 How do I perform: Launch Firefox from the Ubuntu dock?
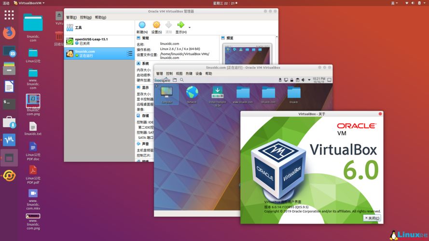(9, 32)
